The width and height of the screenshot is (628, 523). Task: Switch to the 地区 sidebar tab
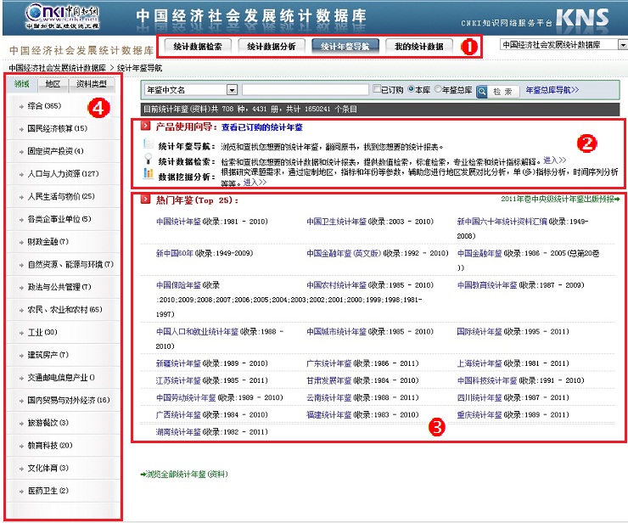53,84
